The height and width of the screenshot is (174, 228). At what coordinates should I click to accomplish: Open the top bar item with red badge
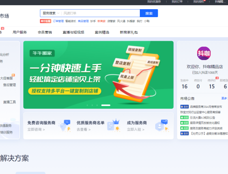tap(199, 2)
